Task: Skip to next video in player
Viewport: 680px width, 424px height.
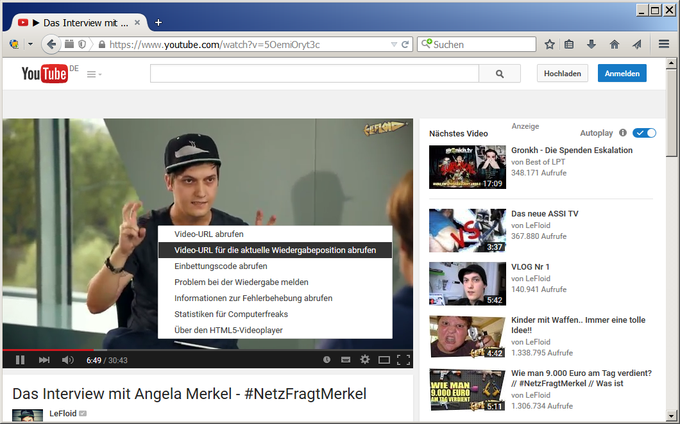Action: point(44,360)
